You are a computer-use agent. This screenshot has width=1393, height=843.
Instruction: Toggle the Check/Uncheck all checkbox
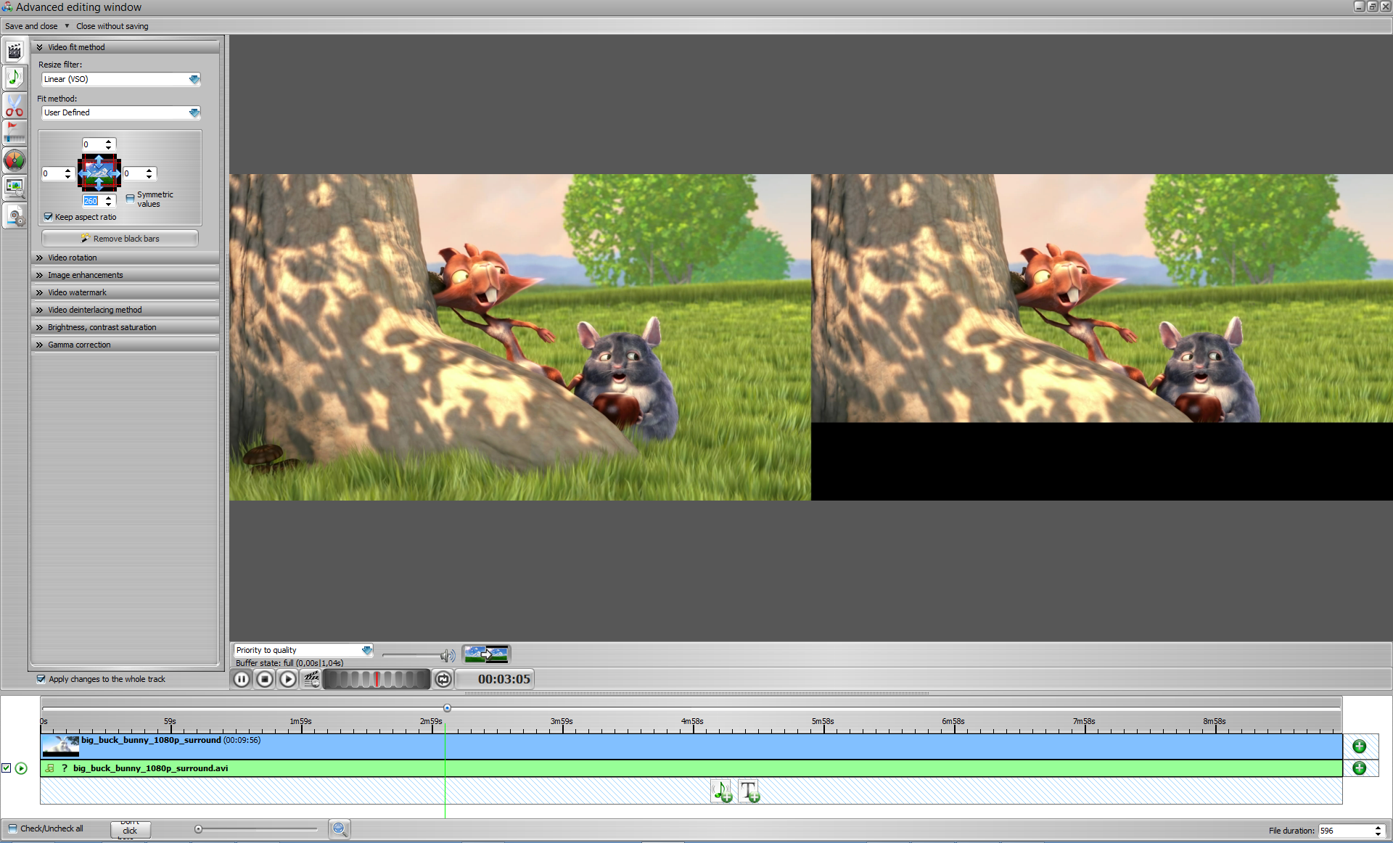12,828
